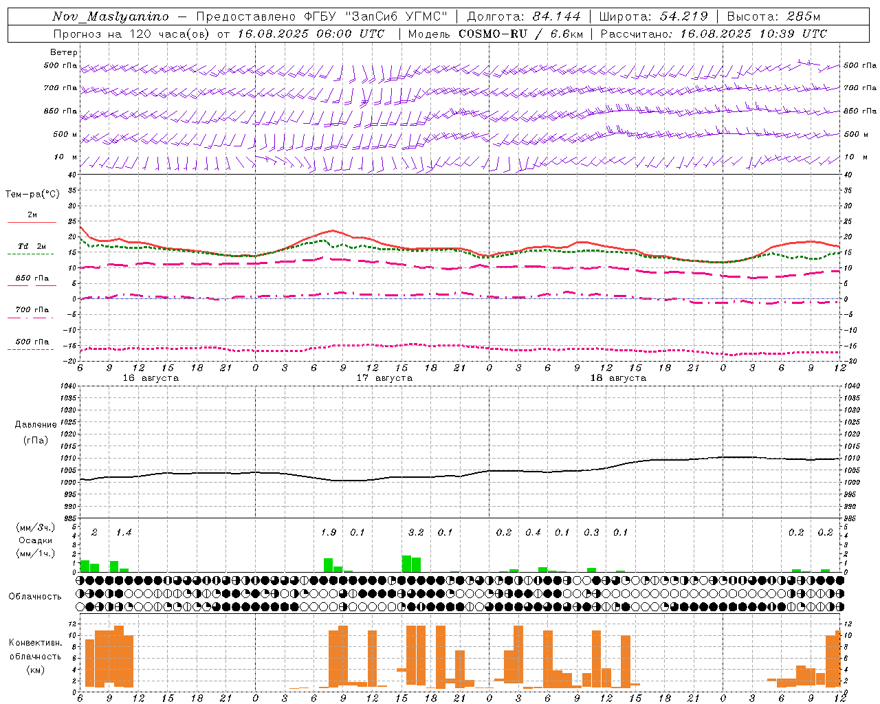This screenshot has width=880, height=704.
Task: Click the 500 гПа temperature legend label
Action: tap(32, 342)
